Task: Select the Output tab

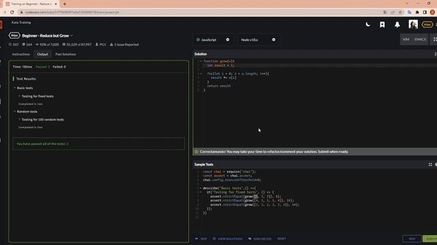Action: pyautogui.click(x=42, y=54)
